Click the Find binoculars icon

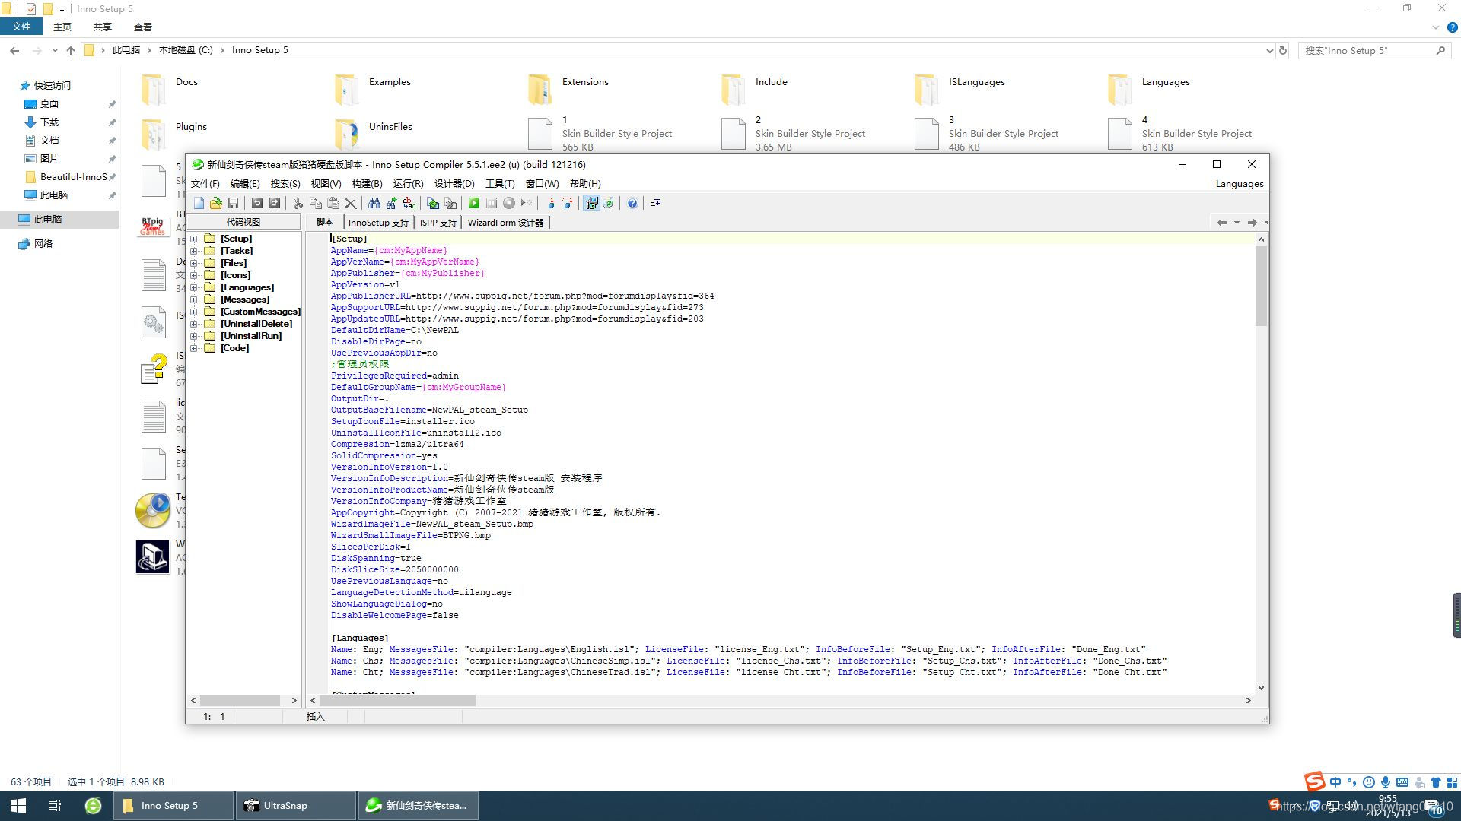pos(374,203)
